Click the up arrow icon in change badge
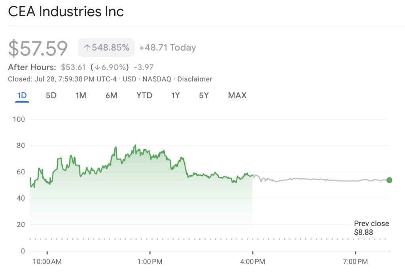 coord(87,48)
